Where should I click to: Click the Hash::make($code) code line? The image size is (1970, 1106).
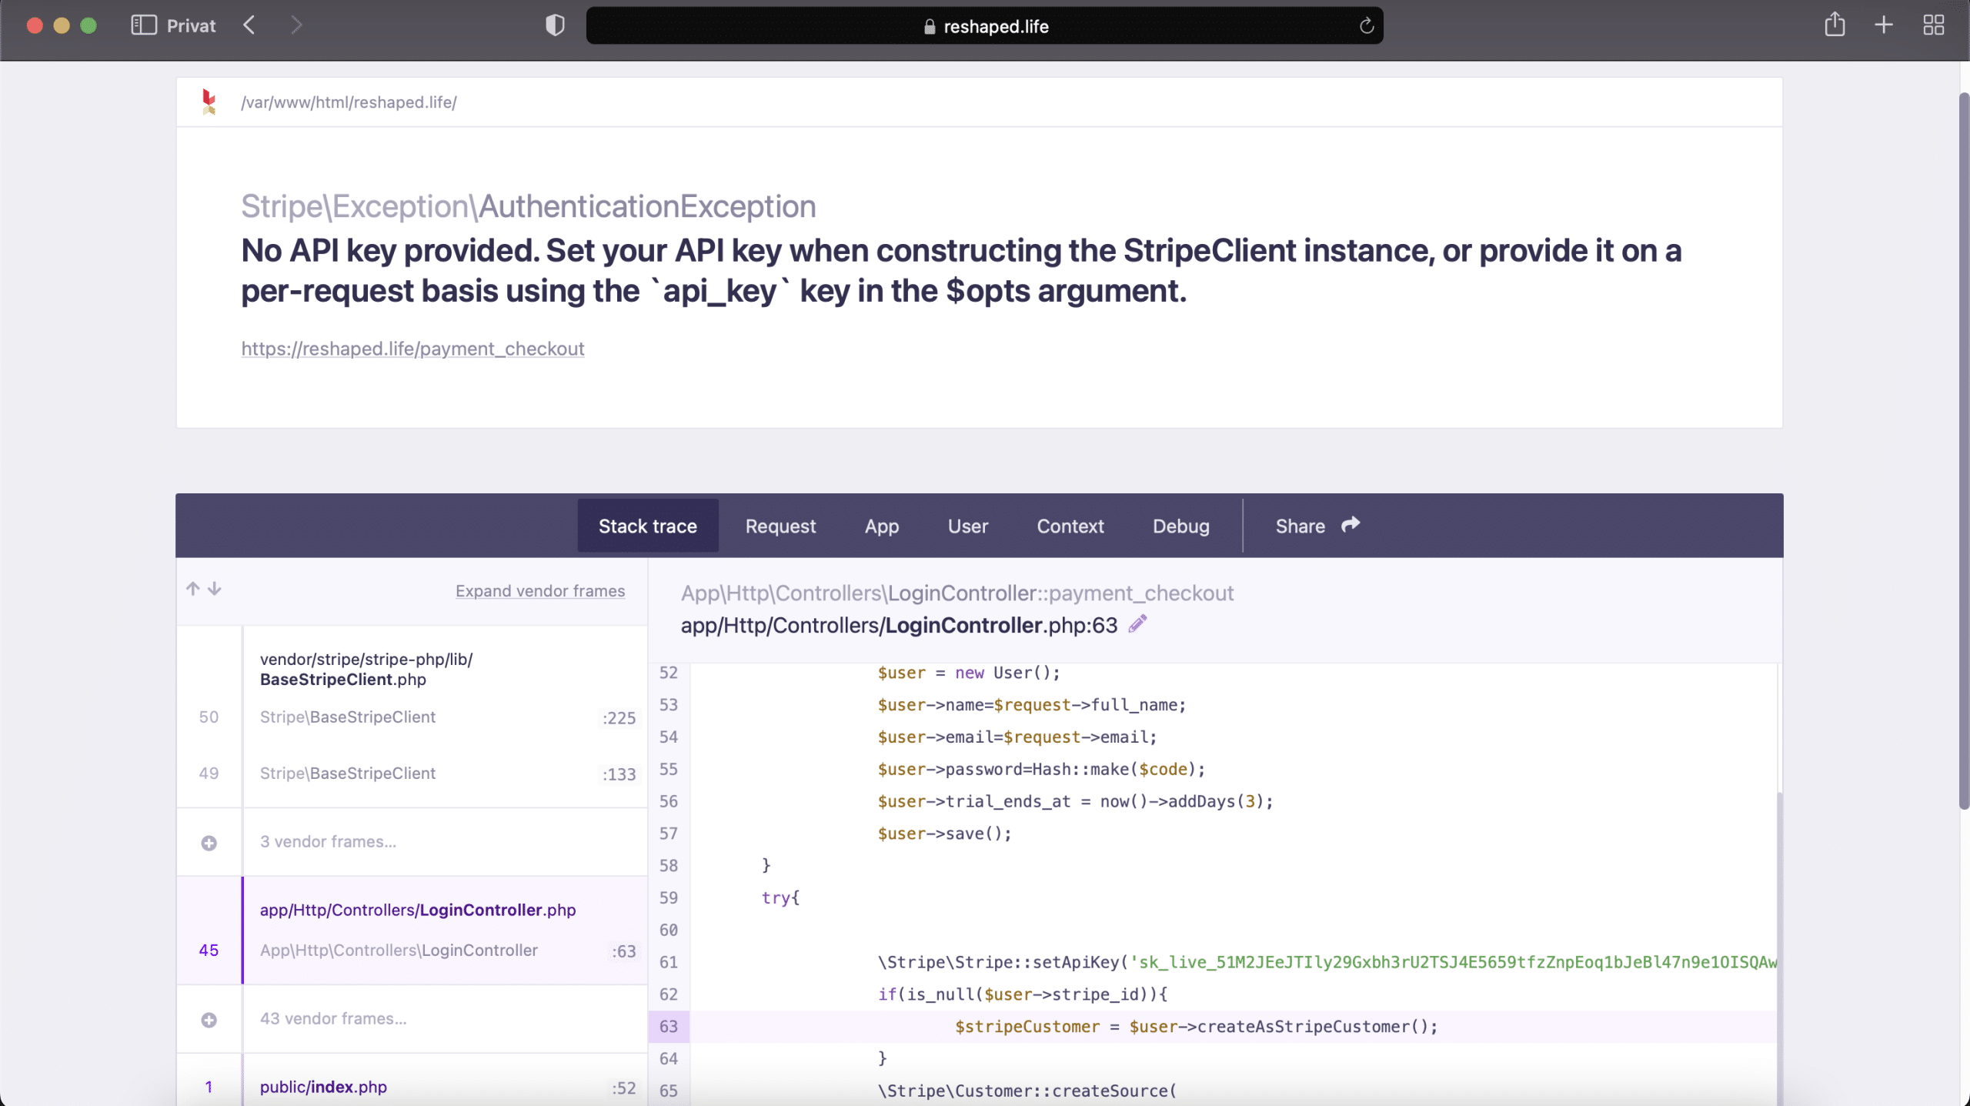[x=1041, y=769]
